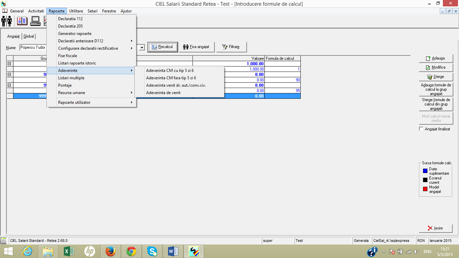Click the volume icon in the system tray
Viewport: 459px width, 258px height.
(x=417, y=252)
